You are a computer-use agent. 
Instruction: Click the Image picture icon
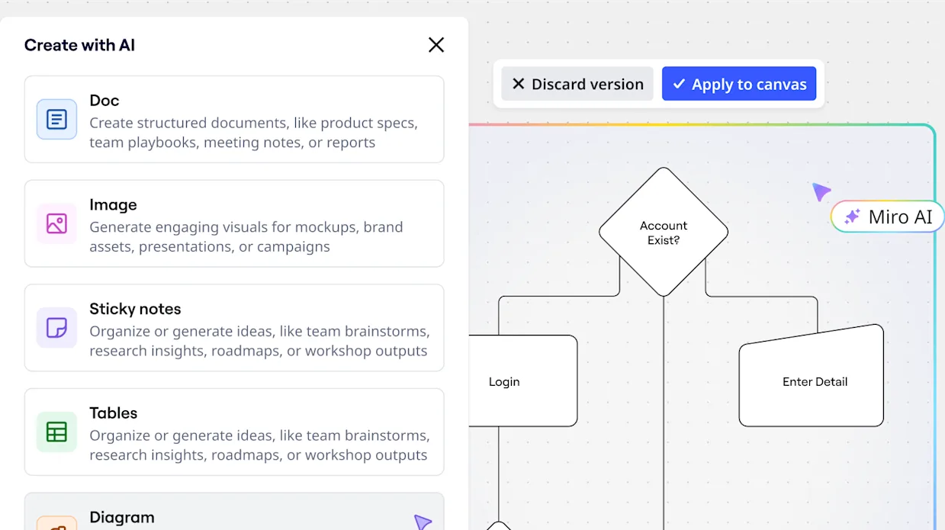pos(56,223)
